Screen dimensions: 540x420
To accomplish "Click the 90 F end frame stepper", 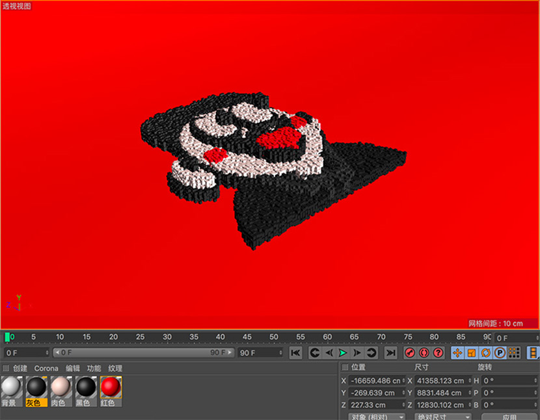I will (x=280, y=353).
